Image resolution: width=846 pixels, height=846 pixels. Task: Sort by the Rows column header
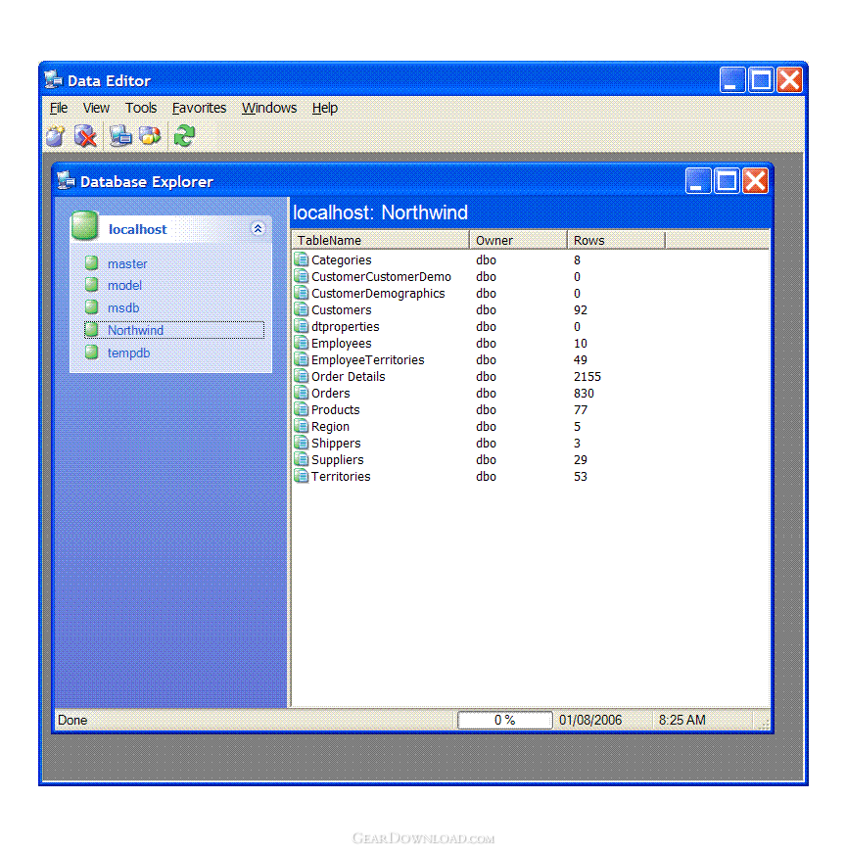click(x=616, y=240)
